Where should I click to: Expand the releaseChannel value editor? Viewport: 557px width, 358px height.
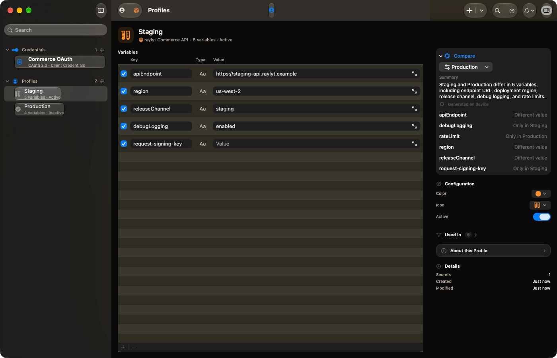click(414, 109)
